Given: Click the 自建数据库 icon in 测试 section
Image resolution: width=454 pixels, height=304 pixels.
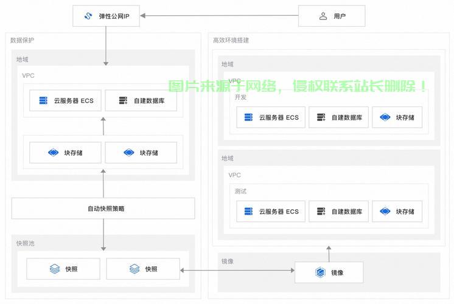Looking at the screenshot, I should 321,212.
